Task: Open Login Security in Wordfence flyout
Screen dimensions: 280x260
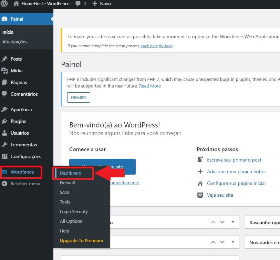Action: pyautogui.click(x=74, y=211)
